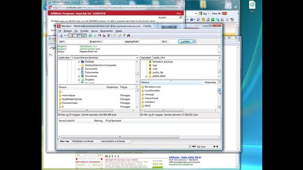Image resolution: width=303 pixels, height=170 pixels.
Task: Select the 'MLM' folder in remote list
Action: click(147, 106)
